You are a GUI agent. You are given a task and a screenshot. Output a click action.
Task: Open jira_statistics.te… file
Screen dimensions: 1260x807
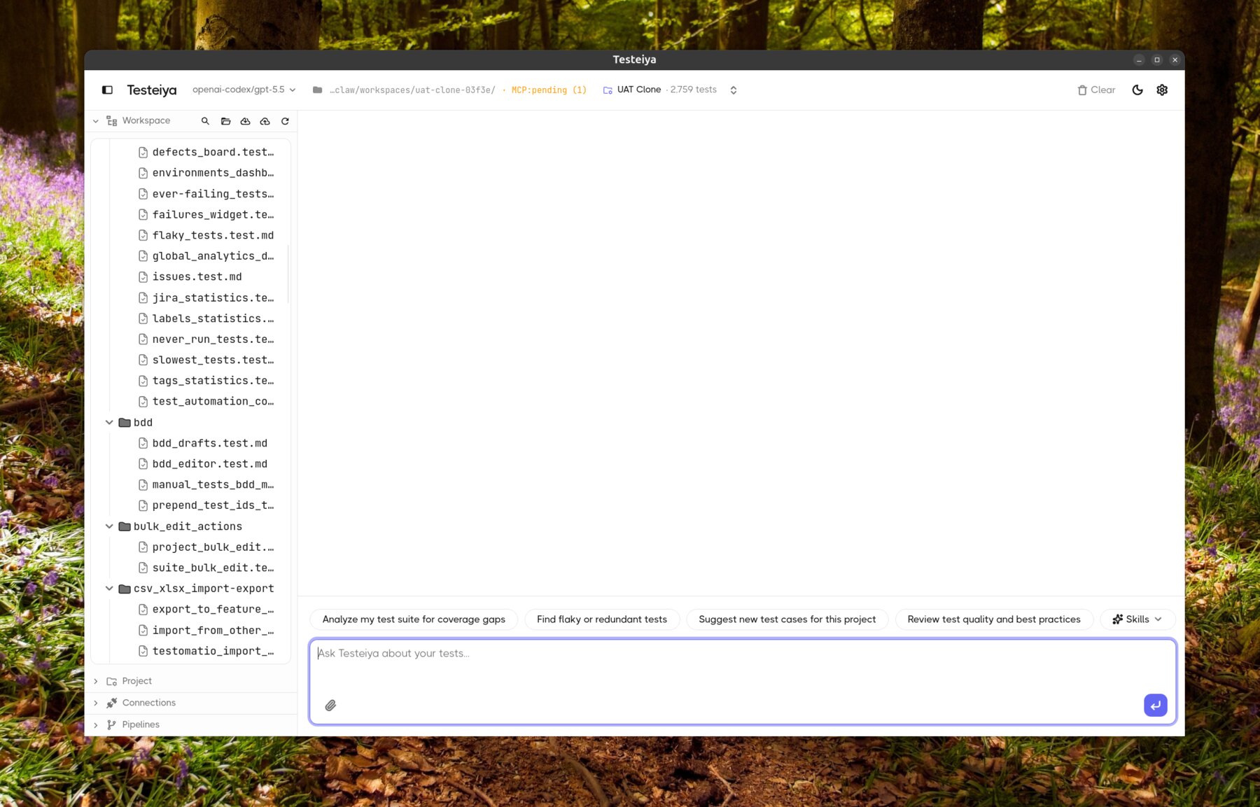click(206, 297)
